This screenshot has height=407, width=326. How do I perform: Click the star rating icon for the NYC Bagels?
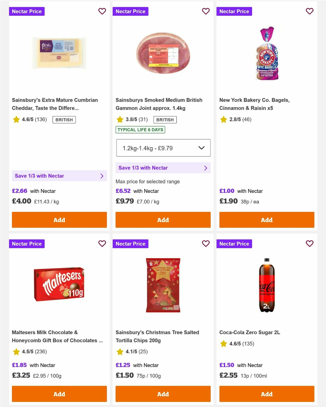click(x=223, y=120)
